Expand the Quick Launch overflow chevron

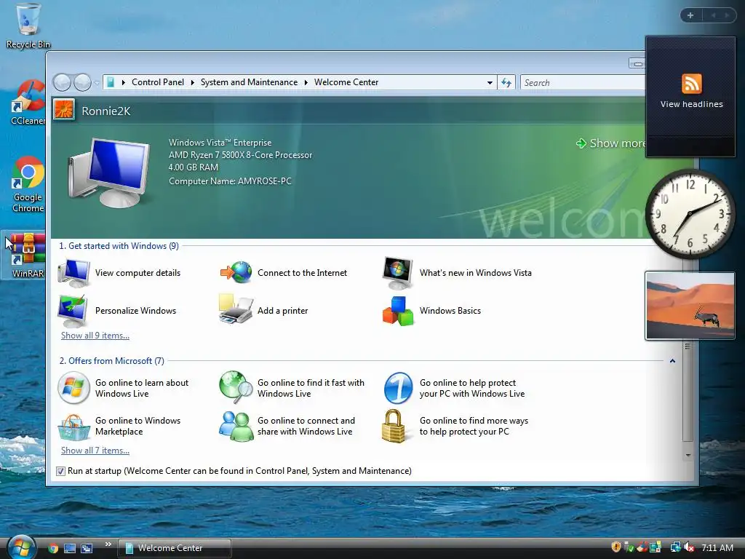click(x=108, y=544)
